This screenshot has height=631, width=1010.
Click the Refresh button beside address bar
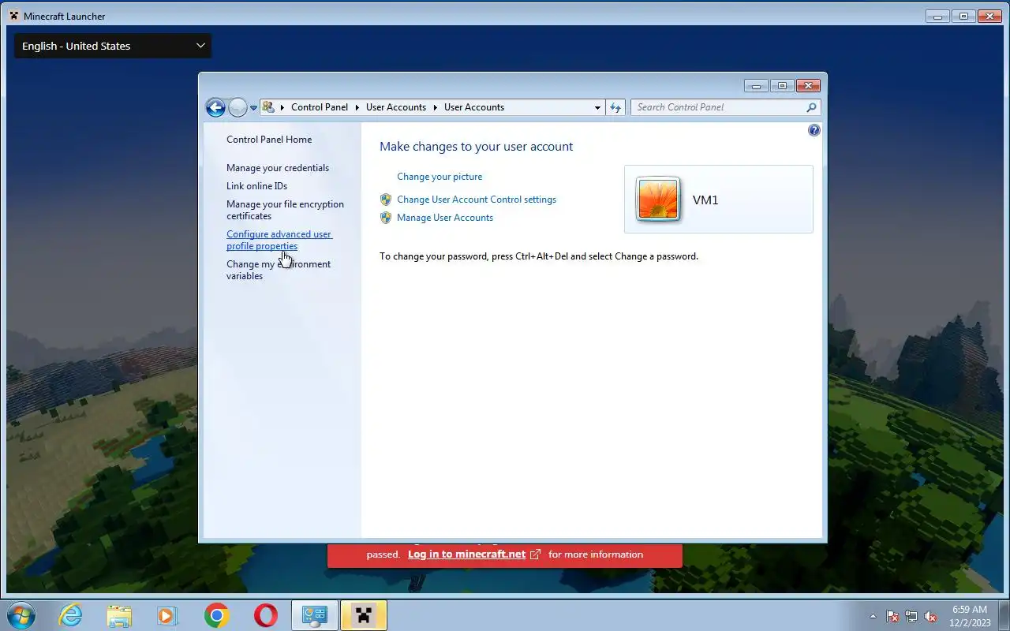pos(615,107)
